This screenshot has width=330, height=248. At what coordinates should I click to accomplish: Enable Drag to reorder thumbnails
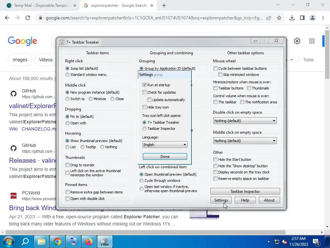pyautogui.click(x=67, y=165)
